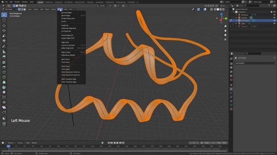
Task: Select the Bevel tool
Action: pos(4,67)
